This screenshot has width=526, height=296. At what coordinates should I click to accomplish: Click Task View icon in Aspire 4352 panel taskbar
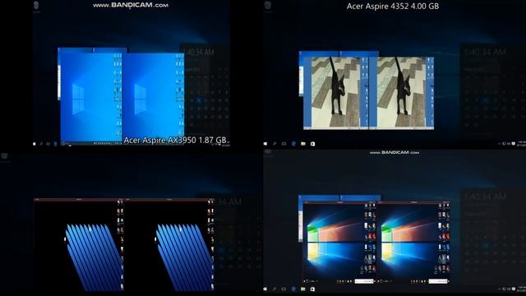pos(284,144)
